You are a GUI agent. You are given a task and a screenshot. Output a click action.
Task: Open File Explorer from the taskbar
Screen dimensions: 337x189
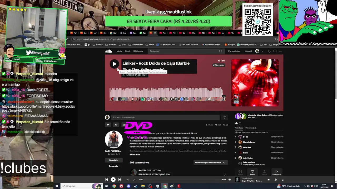(143, 186)
